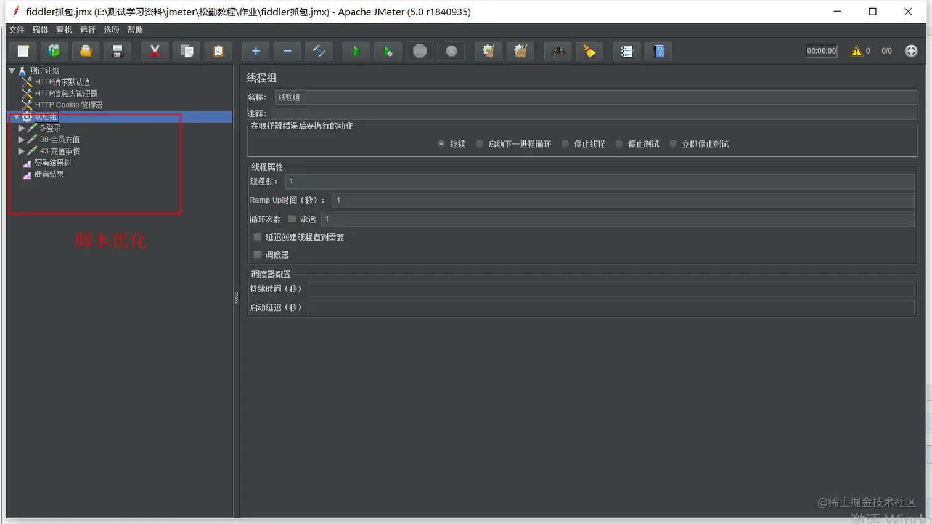The width and height of the screenshot is (932, 524).
Task: Expand the 43-充值审核 tree node
Action: point(22,151)
